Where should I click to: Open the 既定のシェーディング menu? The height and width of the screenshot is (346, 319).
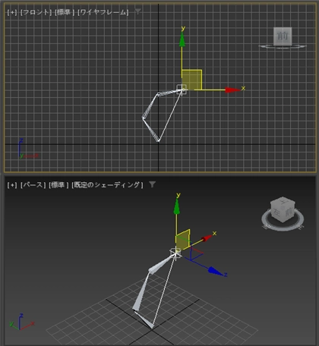(107, 185)
